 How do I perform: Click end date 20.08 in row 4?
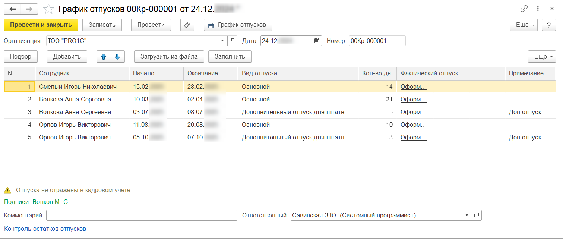tap(211, 125)
